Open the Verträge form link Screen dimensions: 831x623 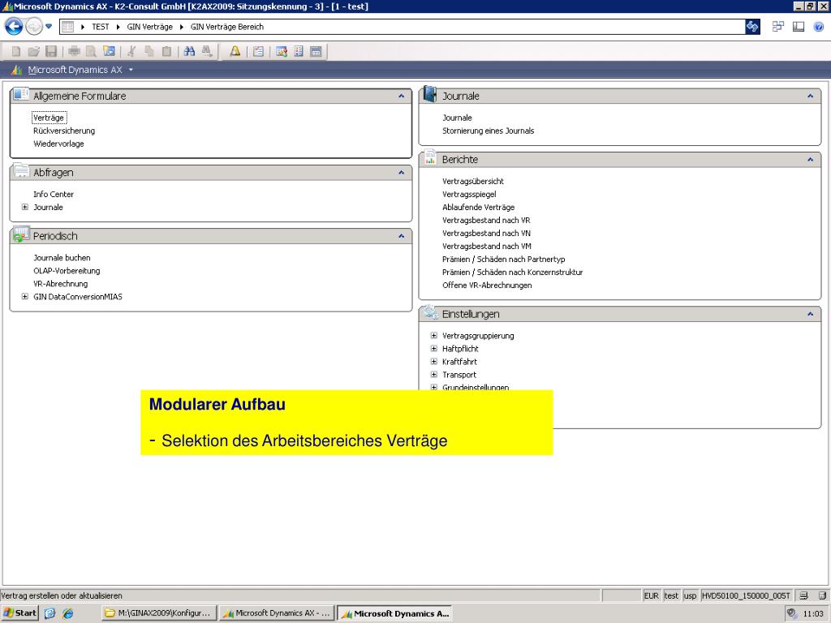coord(49,118)
